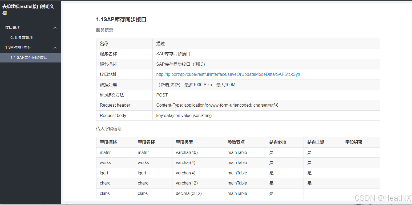Click the SAP库存同步接口（测试） description cell

266,64
